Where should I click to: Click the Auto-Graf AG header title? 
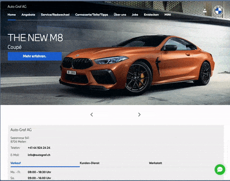click(x=17, y=6)
